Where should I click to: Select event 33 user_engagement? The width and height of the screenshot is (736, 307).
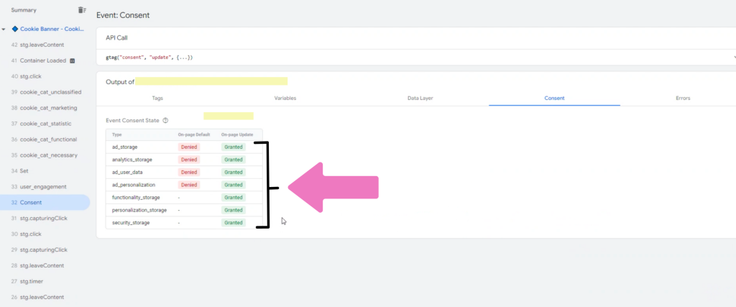[x=42, y=187]
